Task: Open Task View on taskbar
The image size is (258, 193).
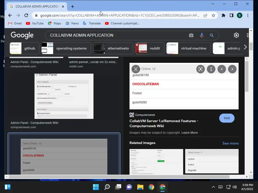Action: click(x=118, y=187)
